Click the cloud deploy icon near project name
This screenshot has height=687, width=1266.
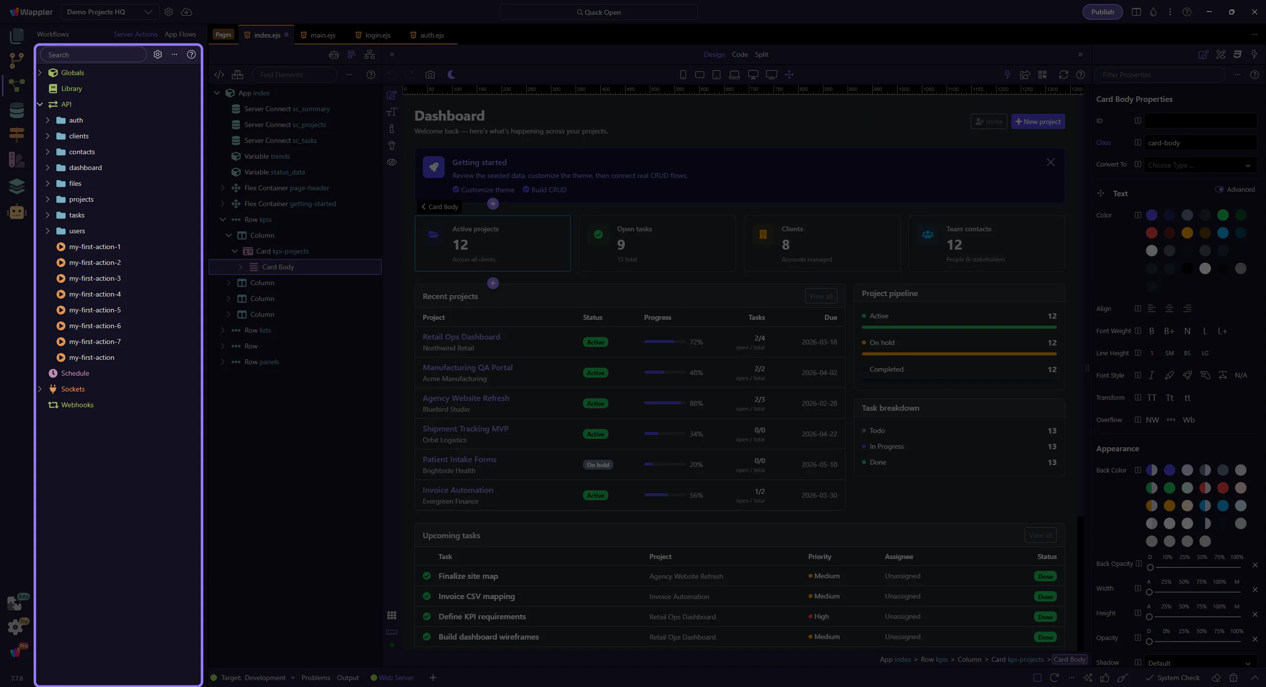point(186,12)
